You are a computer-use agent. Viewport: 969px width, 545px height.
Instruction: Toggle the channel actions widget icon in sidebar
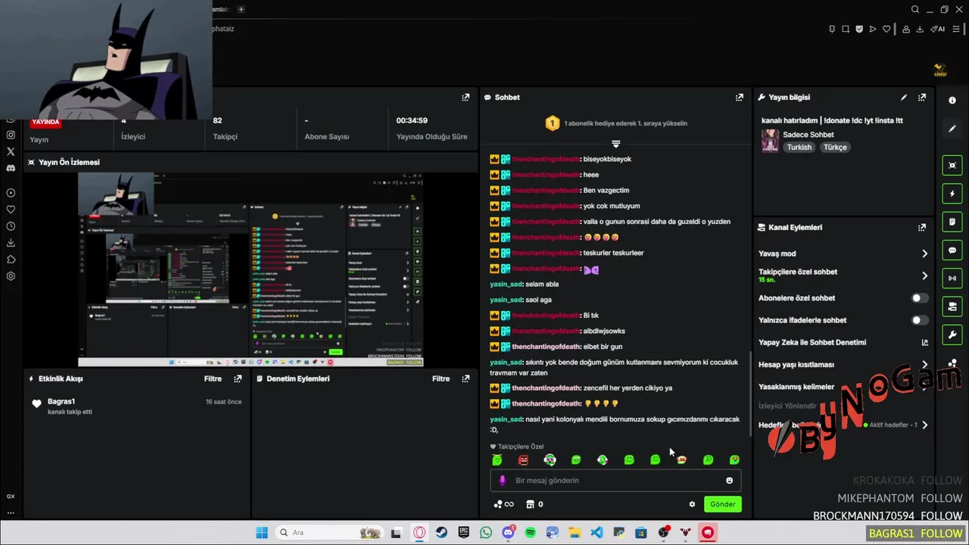tap(952, 307)
